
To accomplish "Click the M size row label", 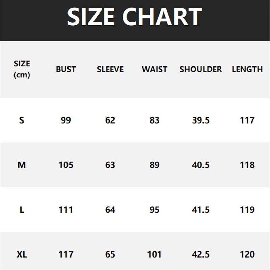I will point(22,165).
